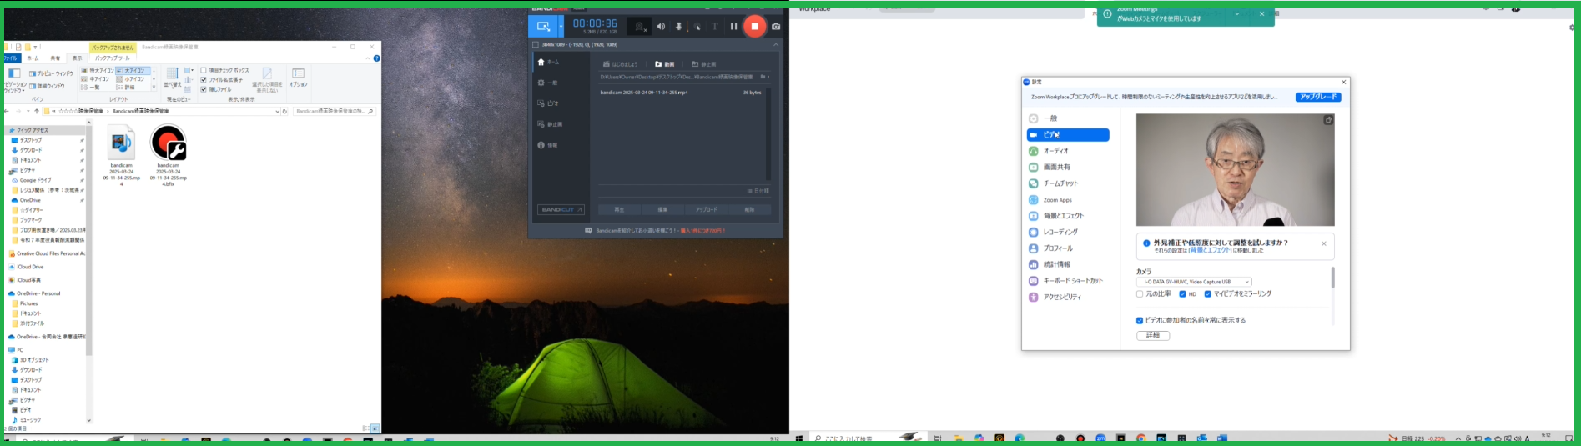Image resolution: width=1581 pixels, height=446 pixels.
Task: Click the Bandicam 再生 button
Action: coord(619,209)
